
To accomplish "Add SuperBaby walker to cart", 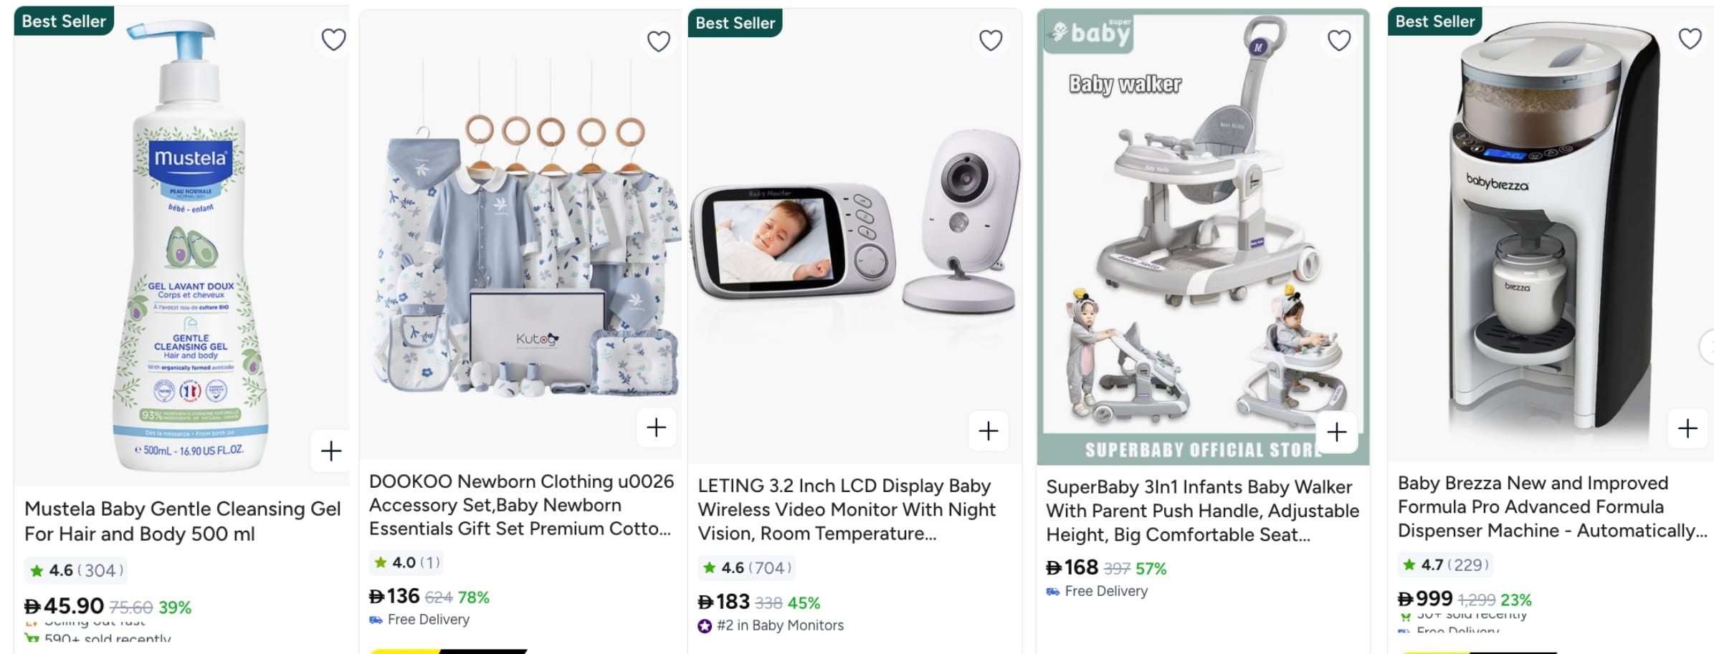I will 1336,432.
